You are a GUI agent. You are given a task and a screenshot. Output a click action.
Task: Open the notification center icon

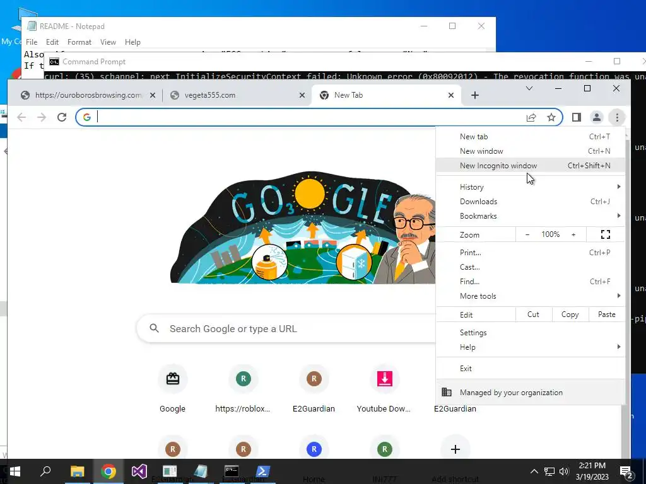click(626, 471)
